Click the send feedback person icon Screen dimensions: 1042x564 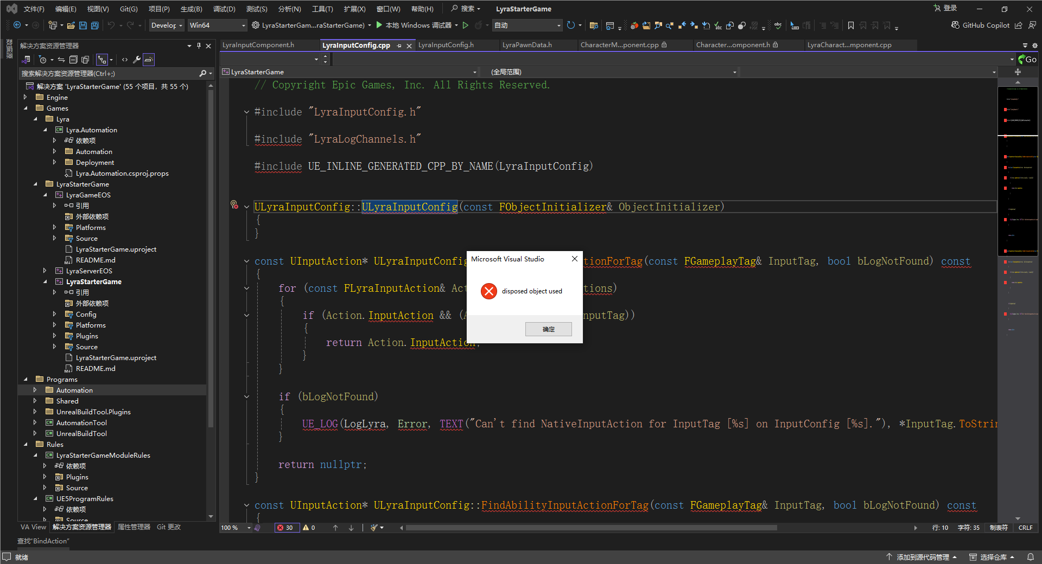1032,25
